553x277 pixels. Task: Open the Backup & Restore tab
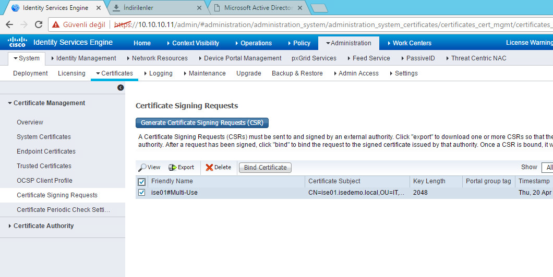[297, 73]
